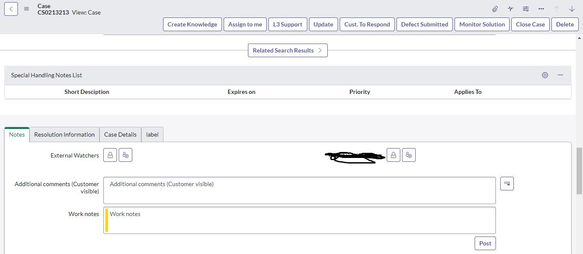This screenshot has height=254, width=583.
Task: Open the Case Details tab
Action: click(120, 134)
